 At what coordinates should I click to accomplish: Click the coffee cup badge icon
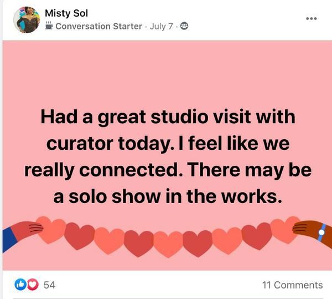[49, 26]
